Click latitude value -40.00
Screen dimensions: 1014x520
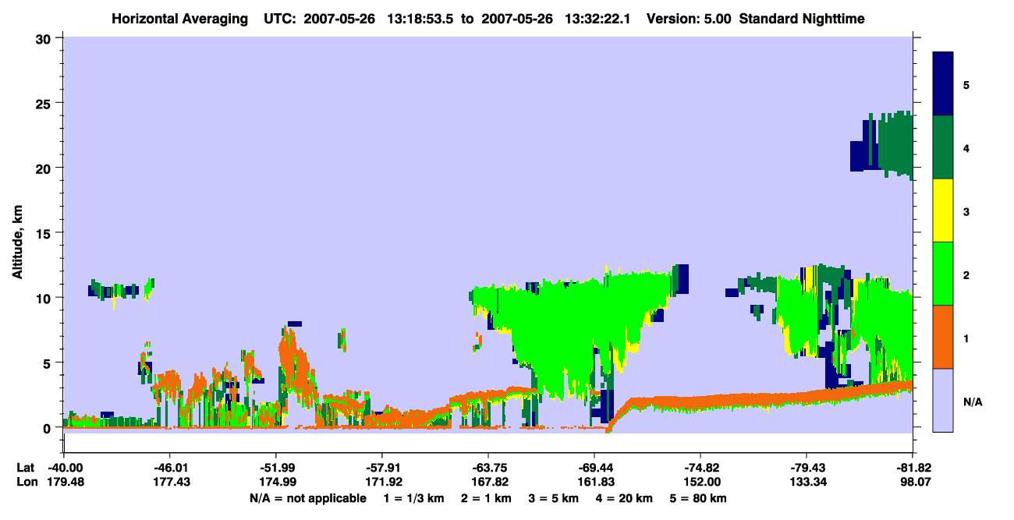point(64,468)
